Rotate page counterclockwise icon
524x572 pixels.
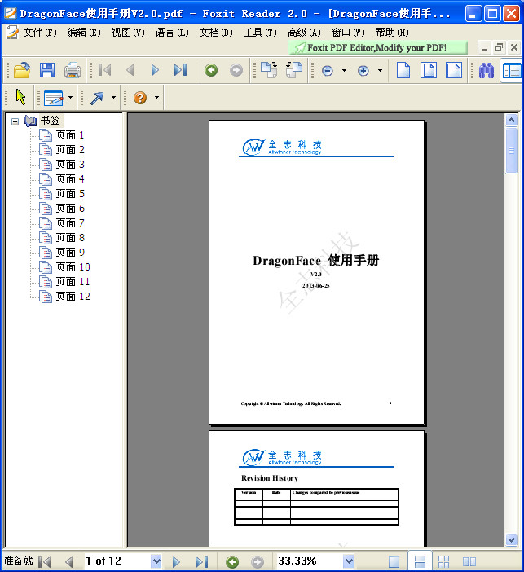pos(294,70)
